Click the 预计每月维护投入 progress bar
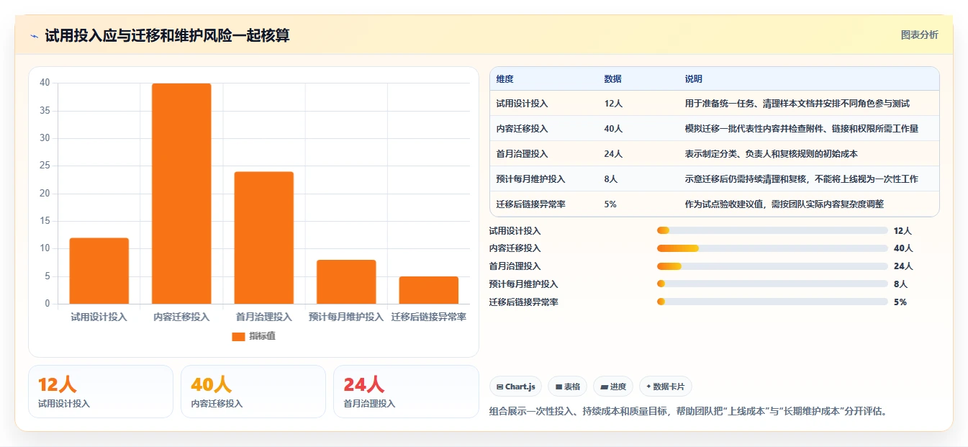968x447 pixels. click(772, 284)
